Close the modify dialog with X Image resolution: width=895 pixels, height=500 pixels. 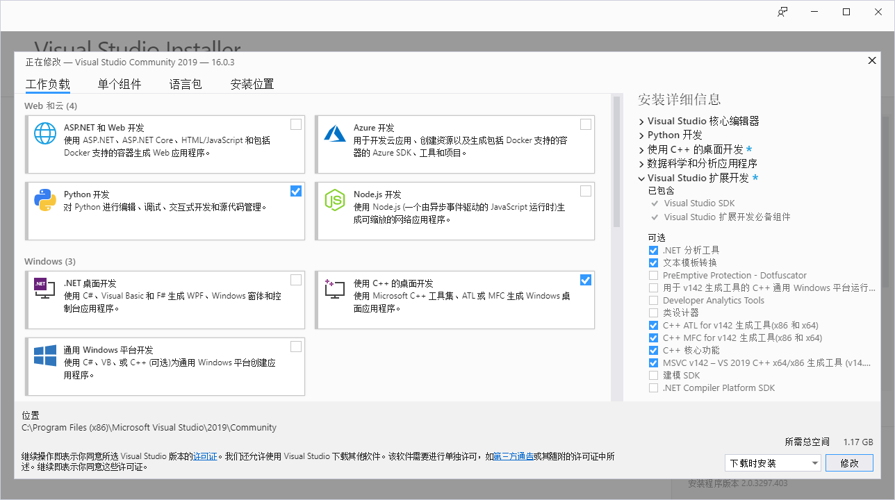pyautogui.click(x=872, y=60)
